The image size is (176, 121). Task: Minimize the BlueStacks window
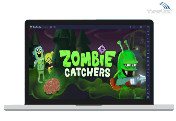137,27
